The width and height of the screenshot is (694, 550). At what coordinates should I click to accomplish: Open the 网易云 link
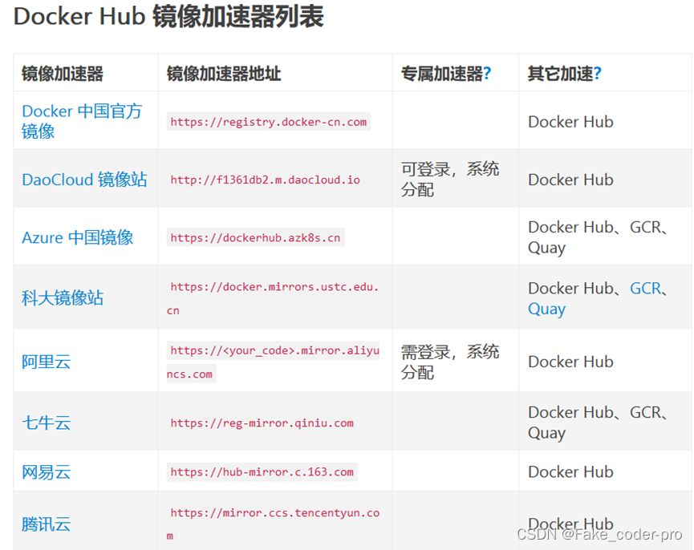(x=46, y=472)
